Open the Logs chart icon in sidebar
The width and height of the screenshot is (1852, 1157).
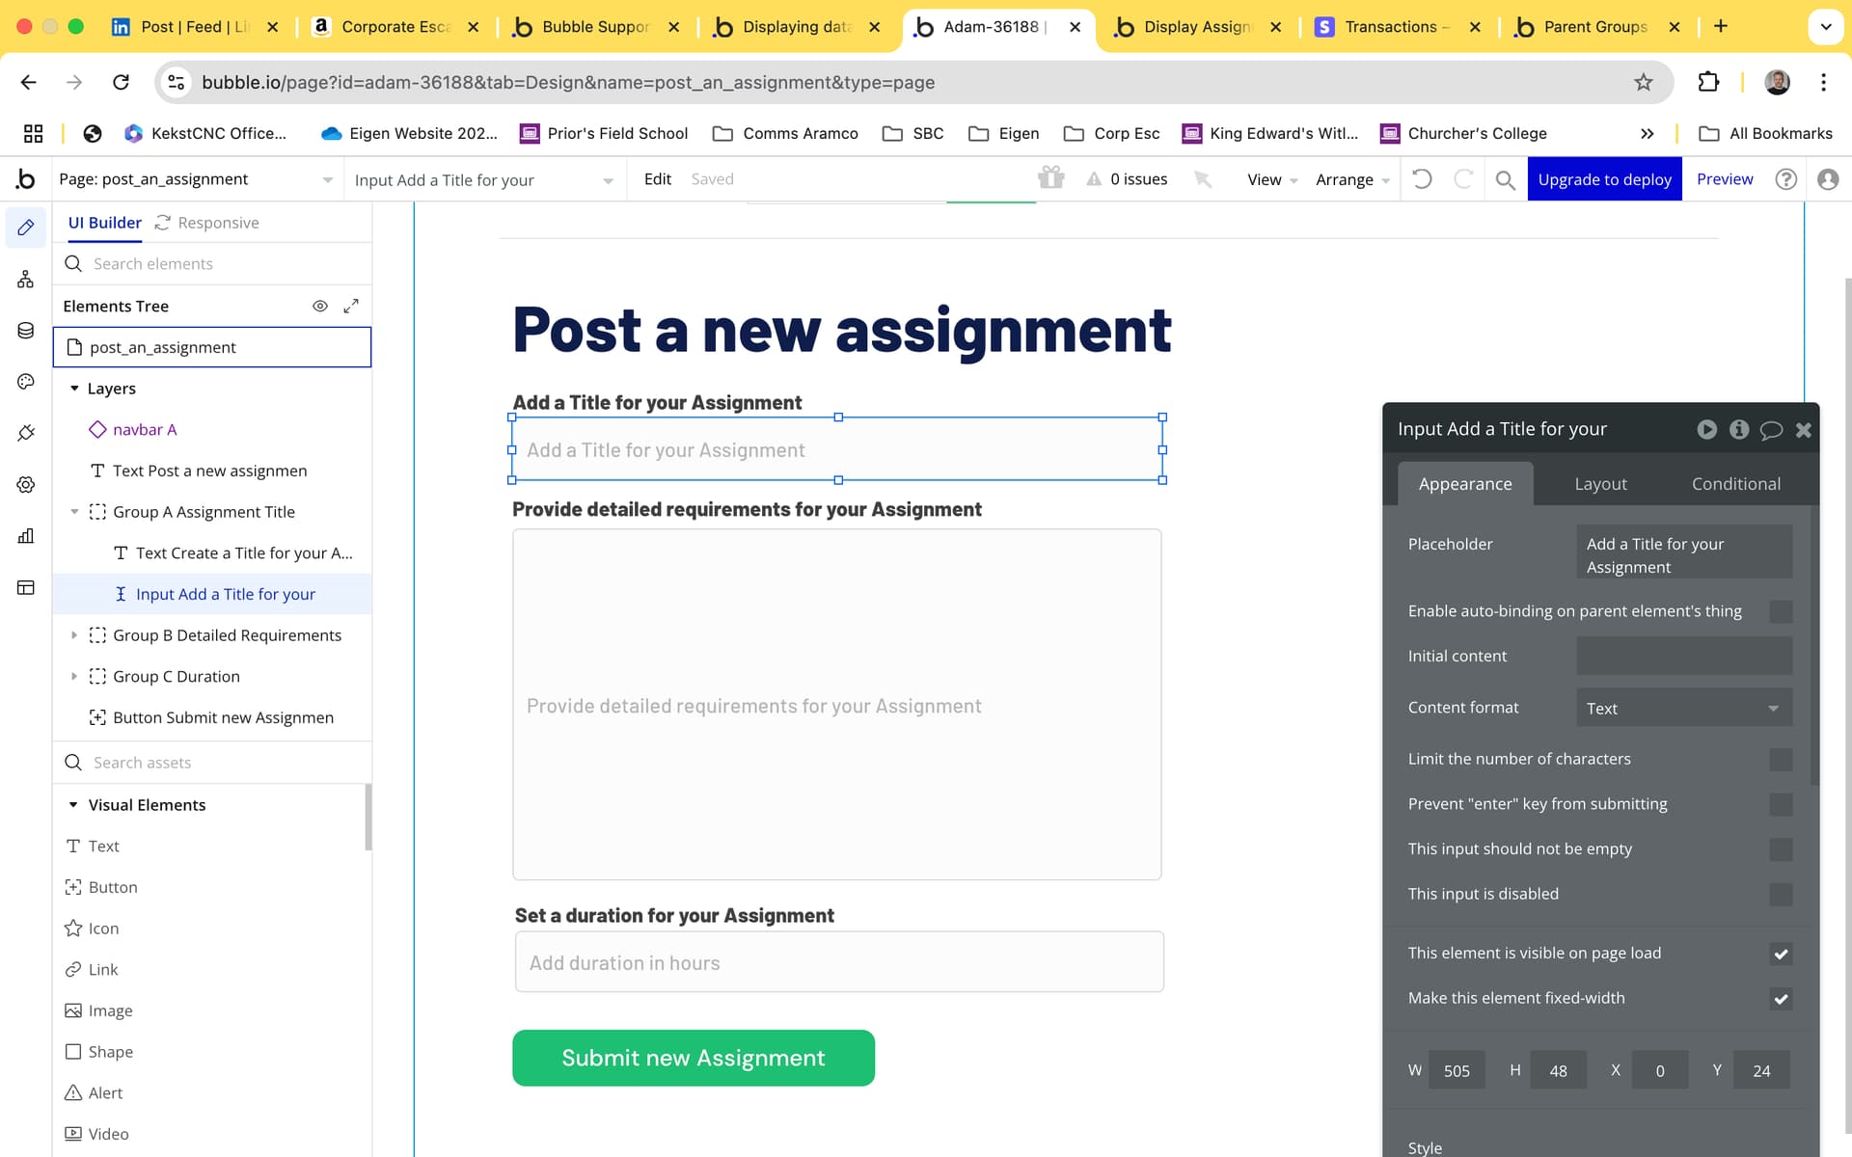tap(26, 536)
